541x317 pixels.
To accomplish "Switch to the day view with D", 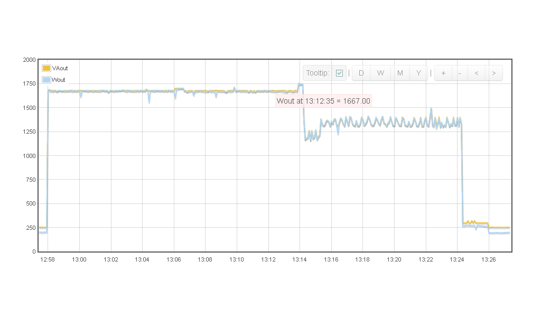I will [361, 73].
